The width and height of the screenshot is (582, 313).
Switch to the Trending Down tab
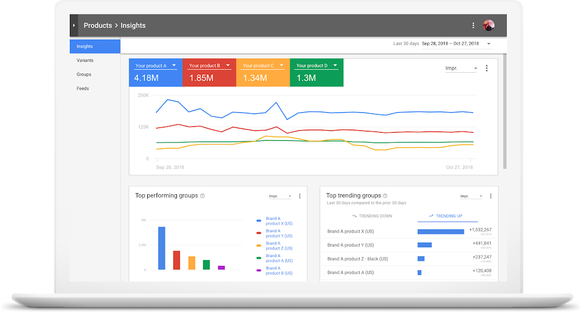coord(372,216)
